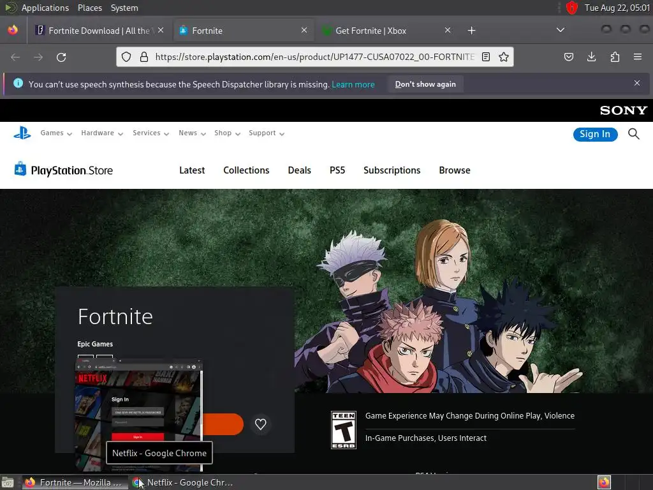Click Learn more link in notification
This screenshot has width=653, height=490.
353,85
